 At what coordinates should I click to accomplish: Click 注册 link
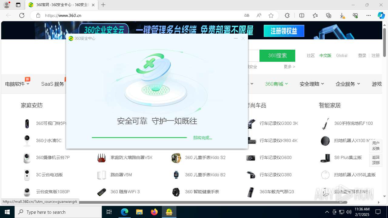[376, 55]
